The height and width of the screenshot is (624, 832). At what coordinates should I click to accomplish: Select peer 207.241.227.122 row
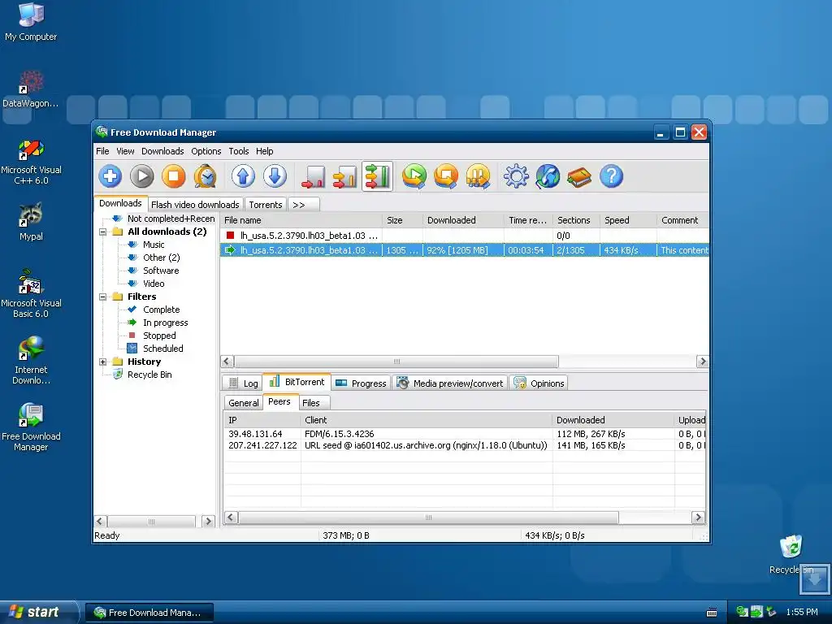click(x=464, y=446)
